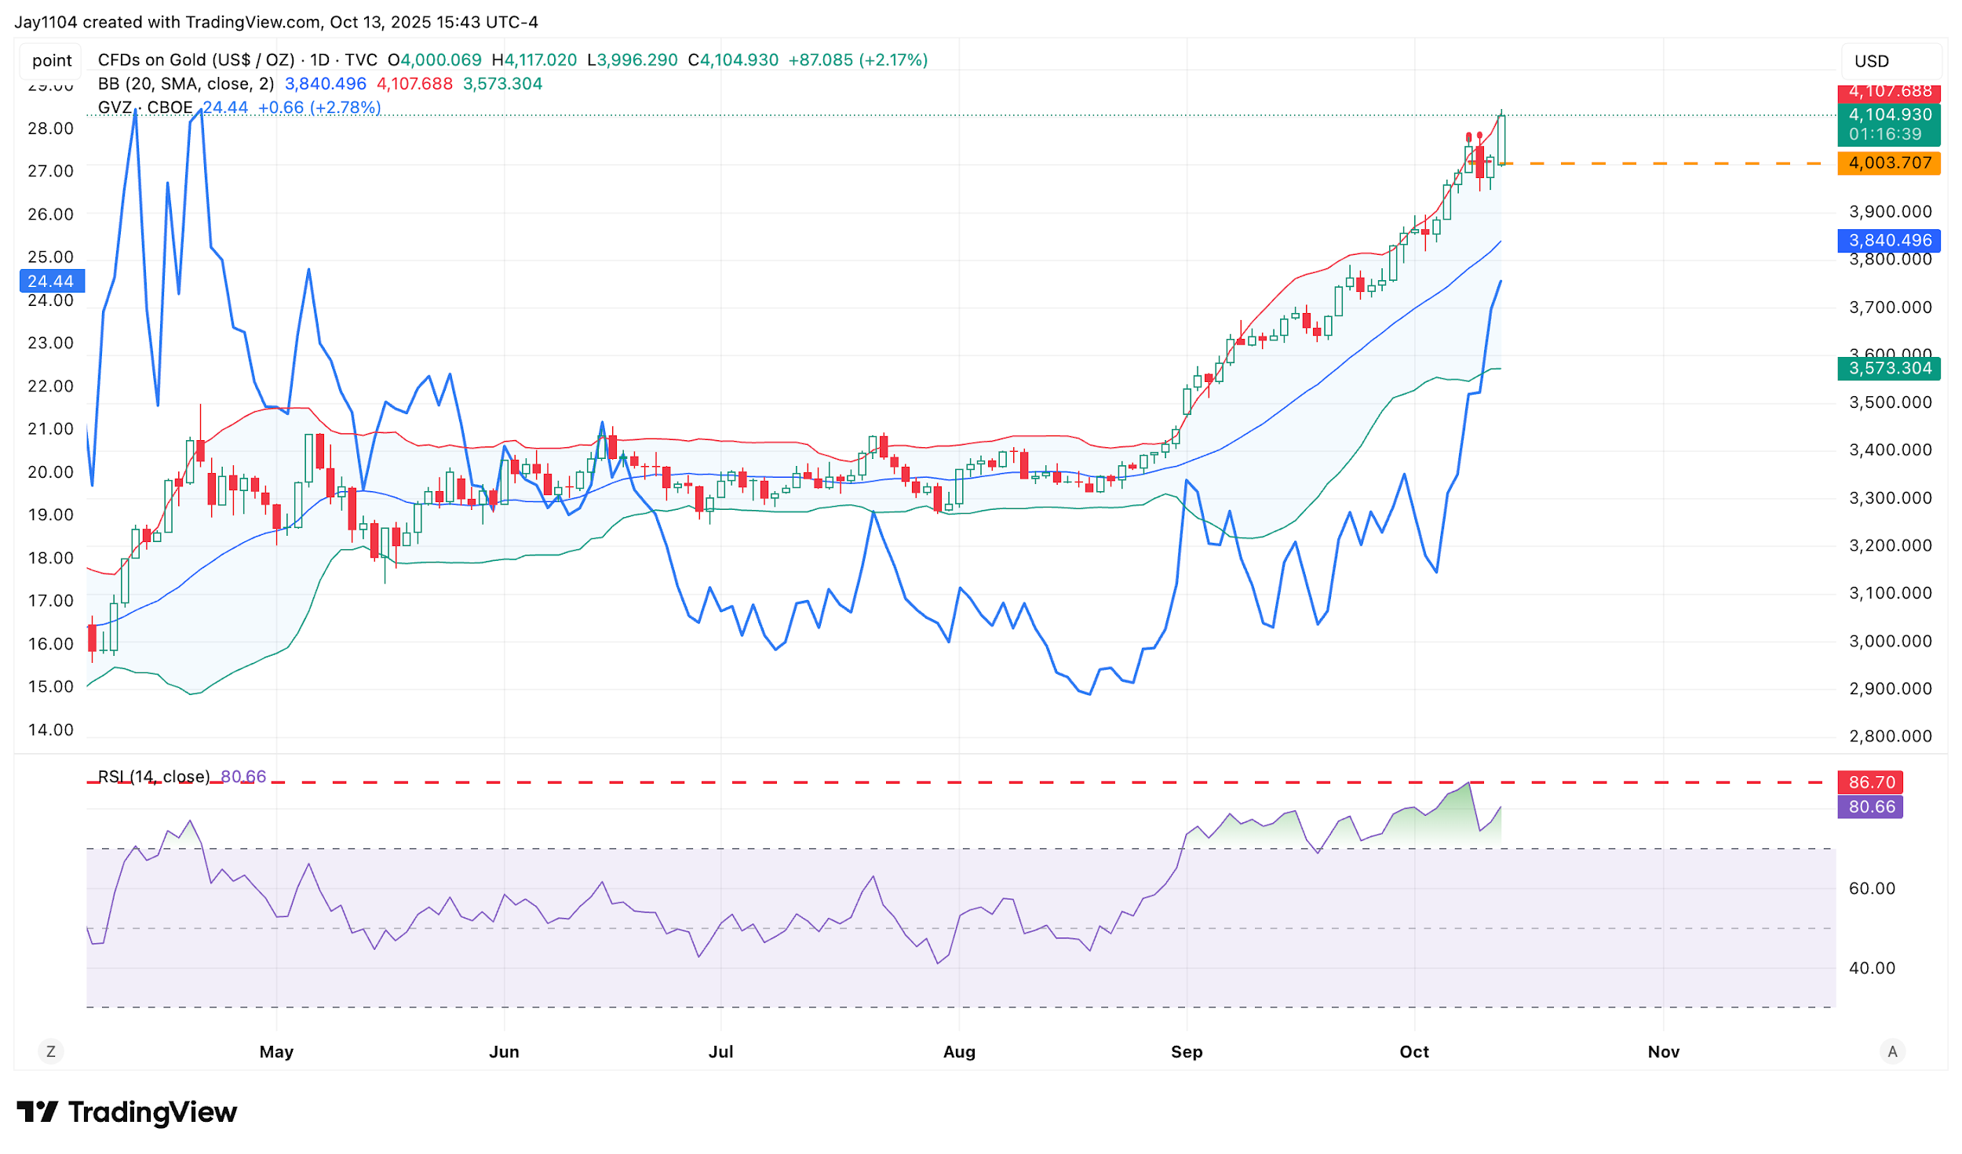This screenshot has height=1154, width=1962.
Task: Select the GVZ CBOE indicator legend
Action: tap(145, 107)
